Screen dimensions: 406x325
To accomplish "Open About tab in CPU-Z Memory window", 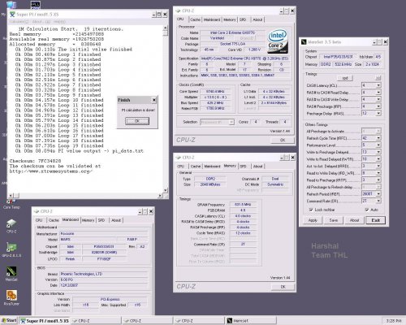I will pos(257,167).
